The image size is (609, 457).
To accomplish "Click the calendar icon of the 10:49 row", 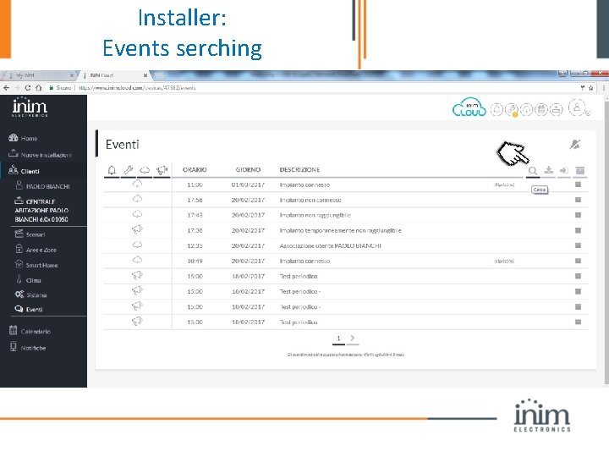I will pos(578,261).
